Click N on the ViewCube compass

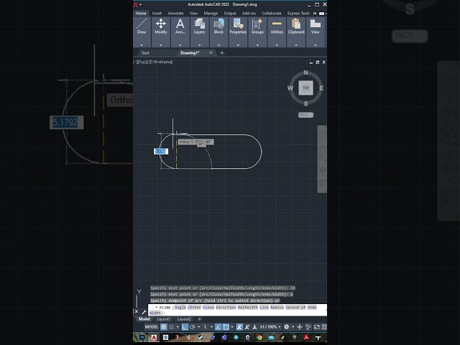[305, 73]
